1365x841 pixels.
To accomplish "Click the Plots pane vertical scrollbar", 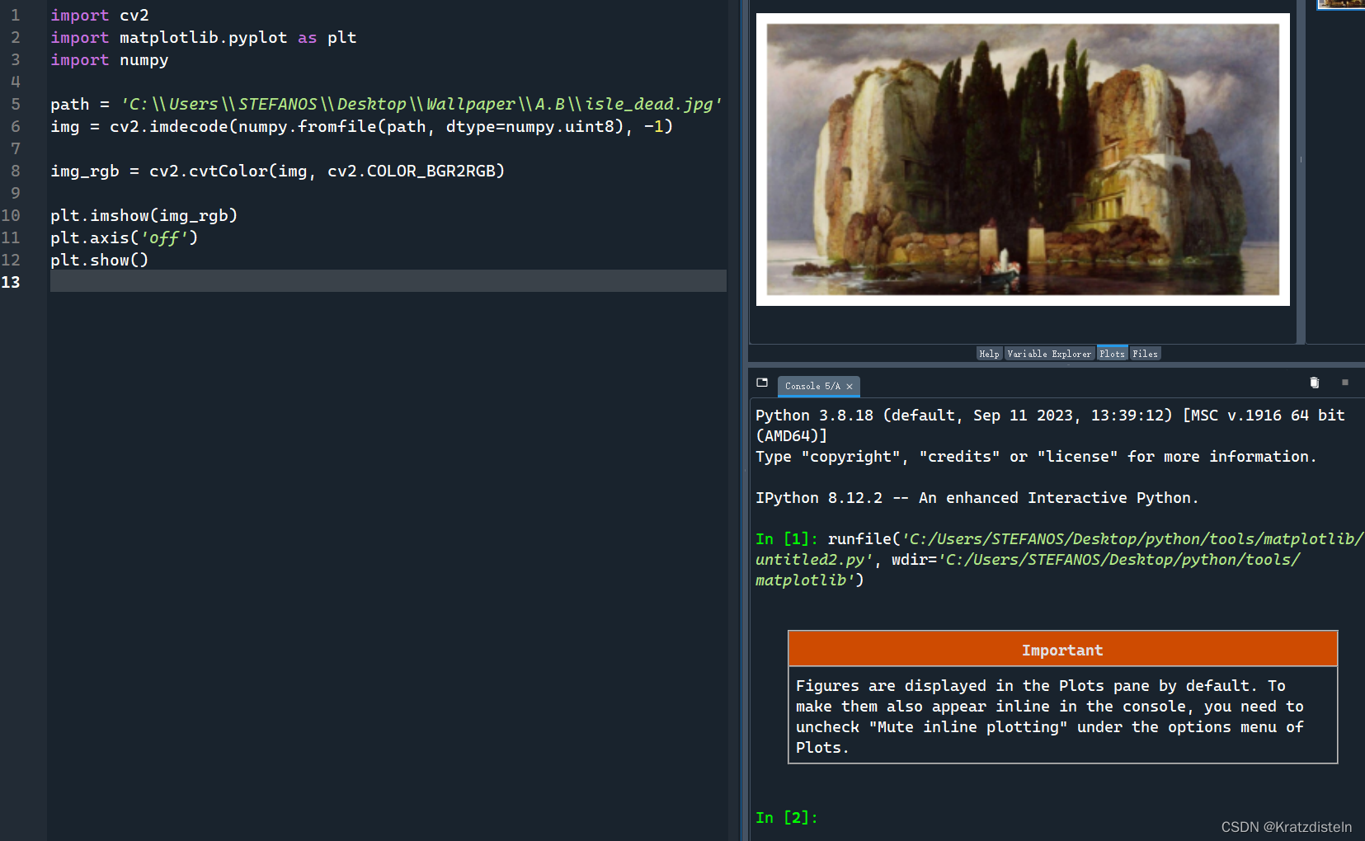I will (x=1301, y=171).
